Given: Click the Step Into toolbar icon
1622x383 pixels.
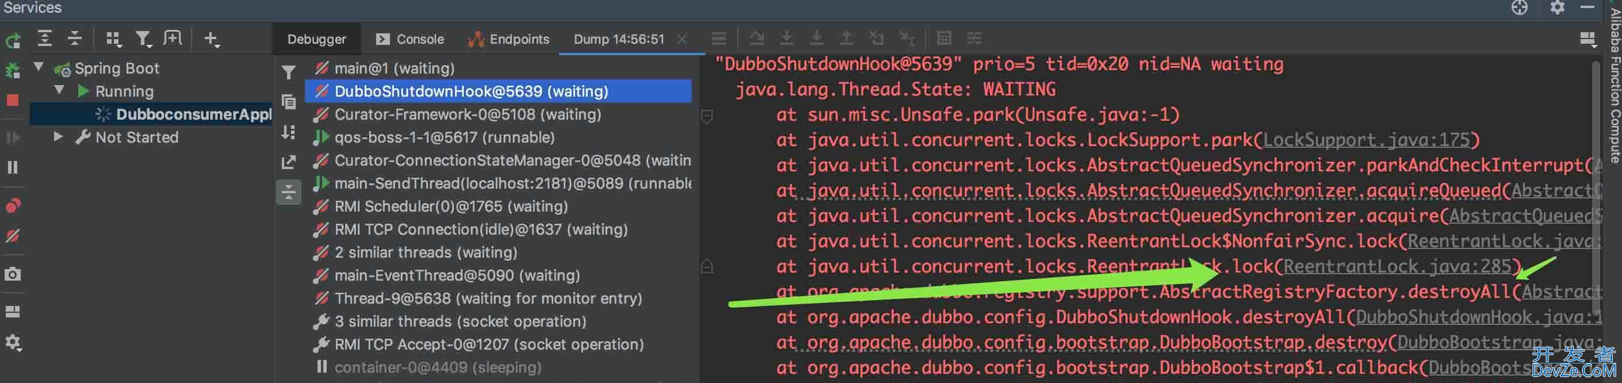Looking at the screenshot, I should 786,39.
